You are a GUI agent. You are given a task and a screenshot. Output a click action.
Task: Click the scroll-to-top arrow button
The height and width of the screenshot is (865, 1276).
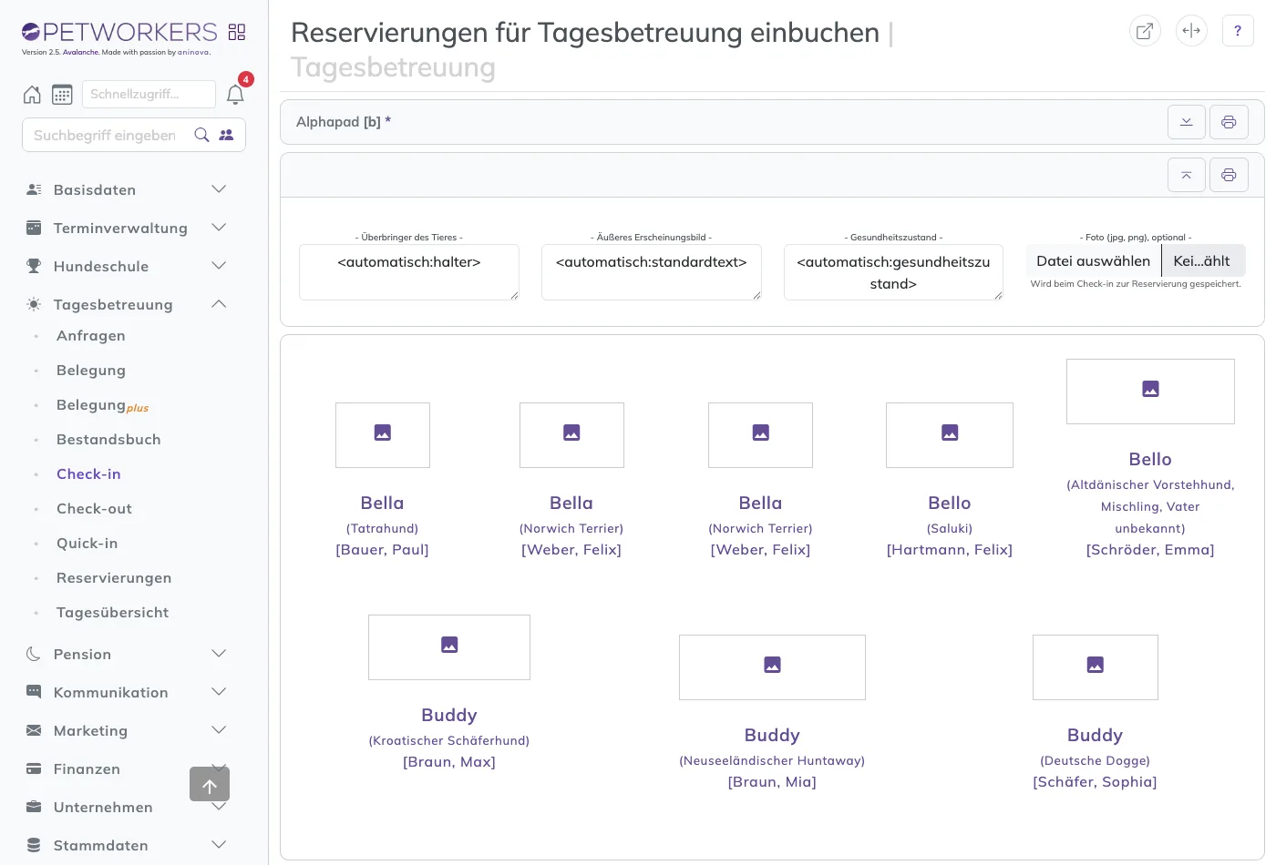[x=210, y=784]
